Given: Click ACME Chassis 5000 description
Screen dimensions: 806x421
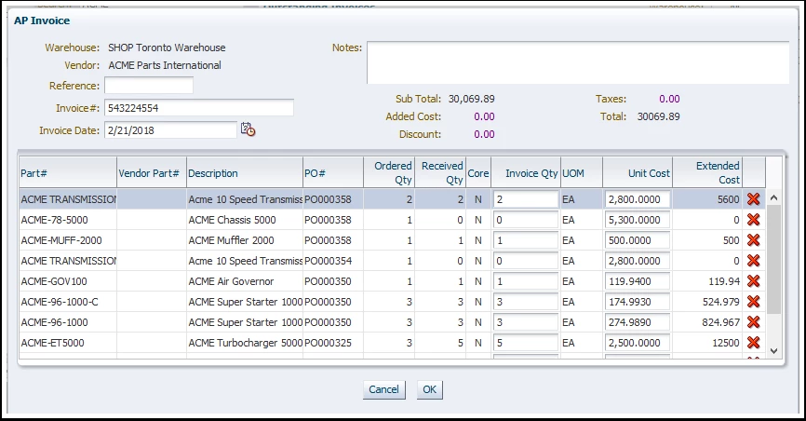Looking at the screenshot, I should pos(232,220).
